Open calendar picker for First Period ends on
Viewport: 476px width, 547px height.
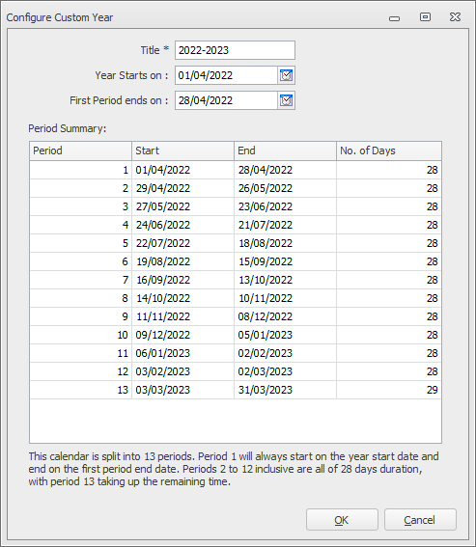pyautogui.click(x=286, y=100)
